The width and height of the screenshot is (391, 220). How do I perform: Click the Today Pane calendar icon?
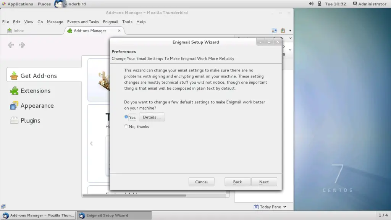(256, 207)
